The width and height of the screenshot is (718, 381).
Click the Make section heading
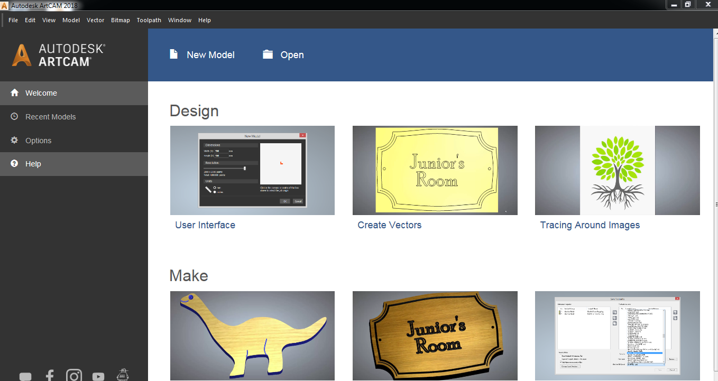click(189, 276)
